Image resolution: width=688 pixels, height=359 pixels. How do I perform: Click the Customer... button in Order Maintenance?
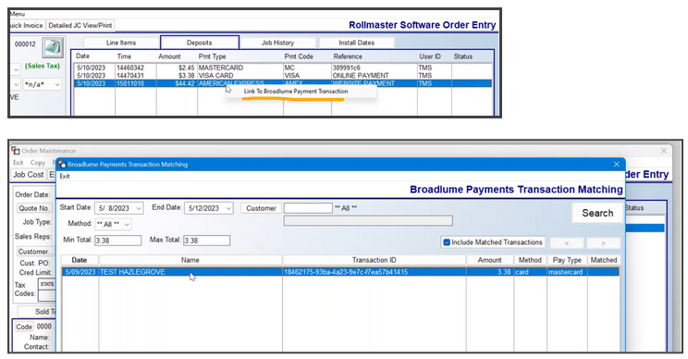coord(35,252)
